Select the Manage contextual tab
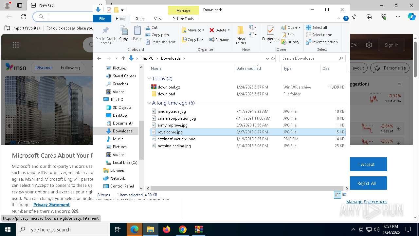 (183, 10)
